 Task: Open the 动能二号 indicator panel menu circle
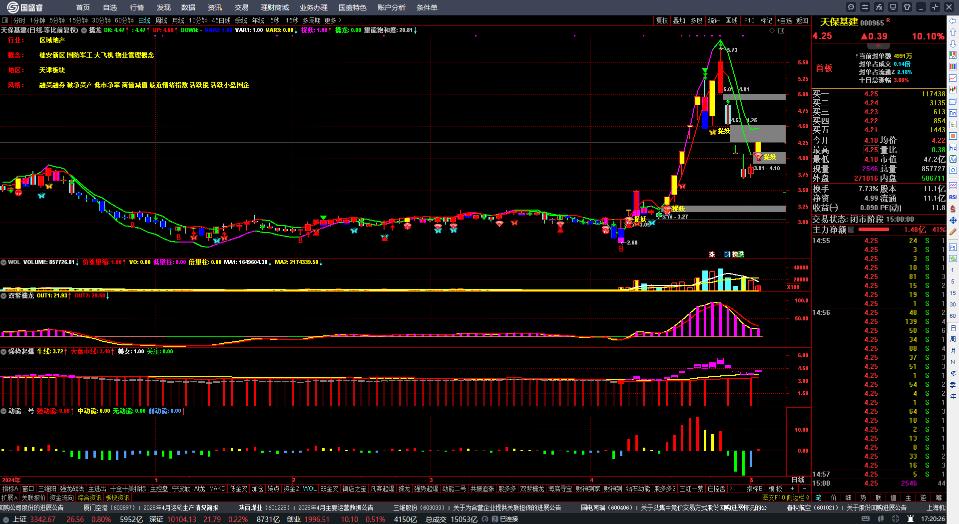point(3,411)
